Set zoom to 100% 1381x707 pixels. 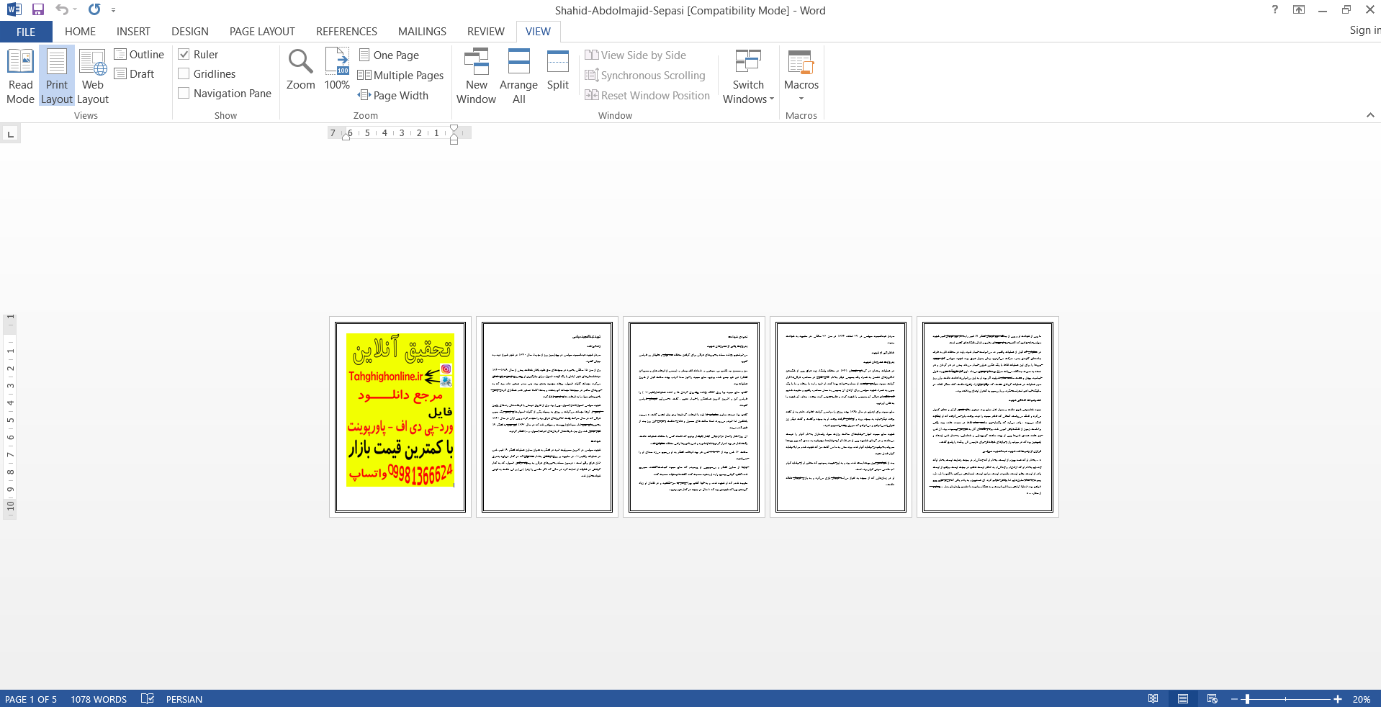(337, 70)
